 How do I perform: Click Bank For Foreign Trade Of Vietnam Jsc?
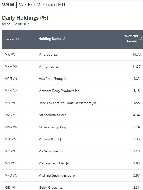(68, 103)
